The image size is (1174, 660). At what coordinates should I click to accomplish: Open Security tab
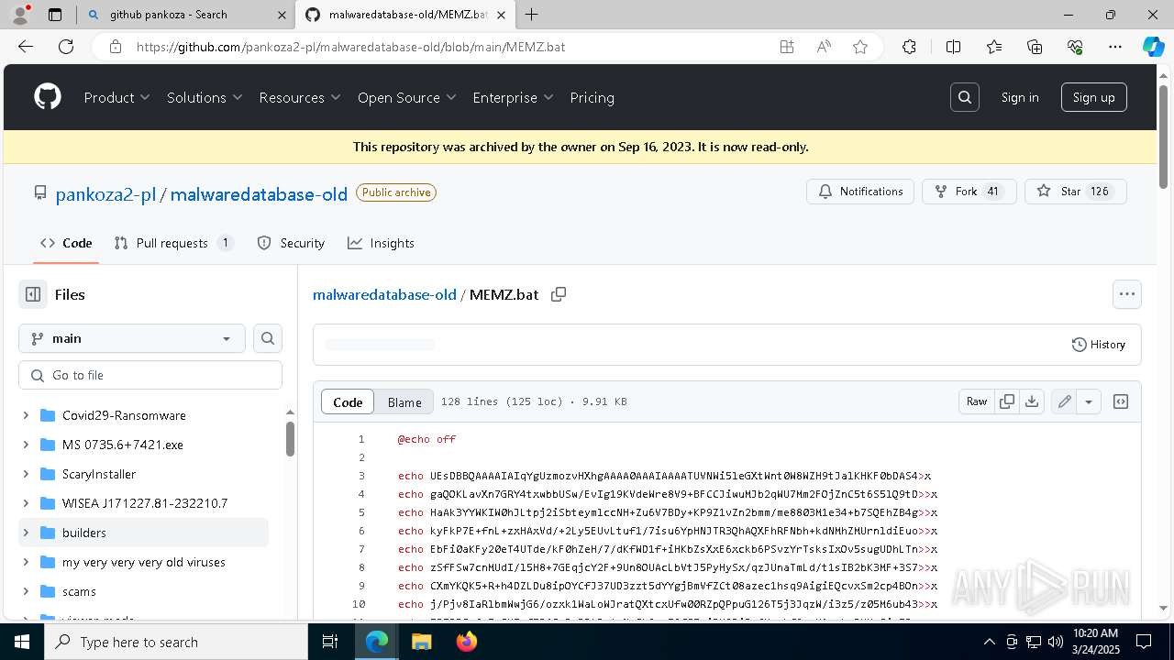292,243
